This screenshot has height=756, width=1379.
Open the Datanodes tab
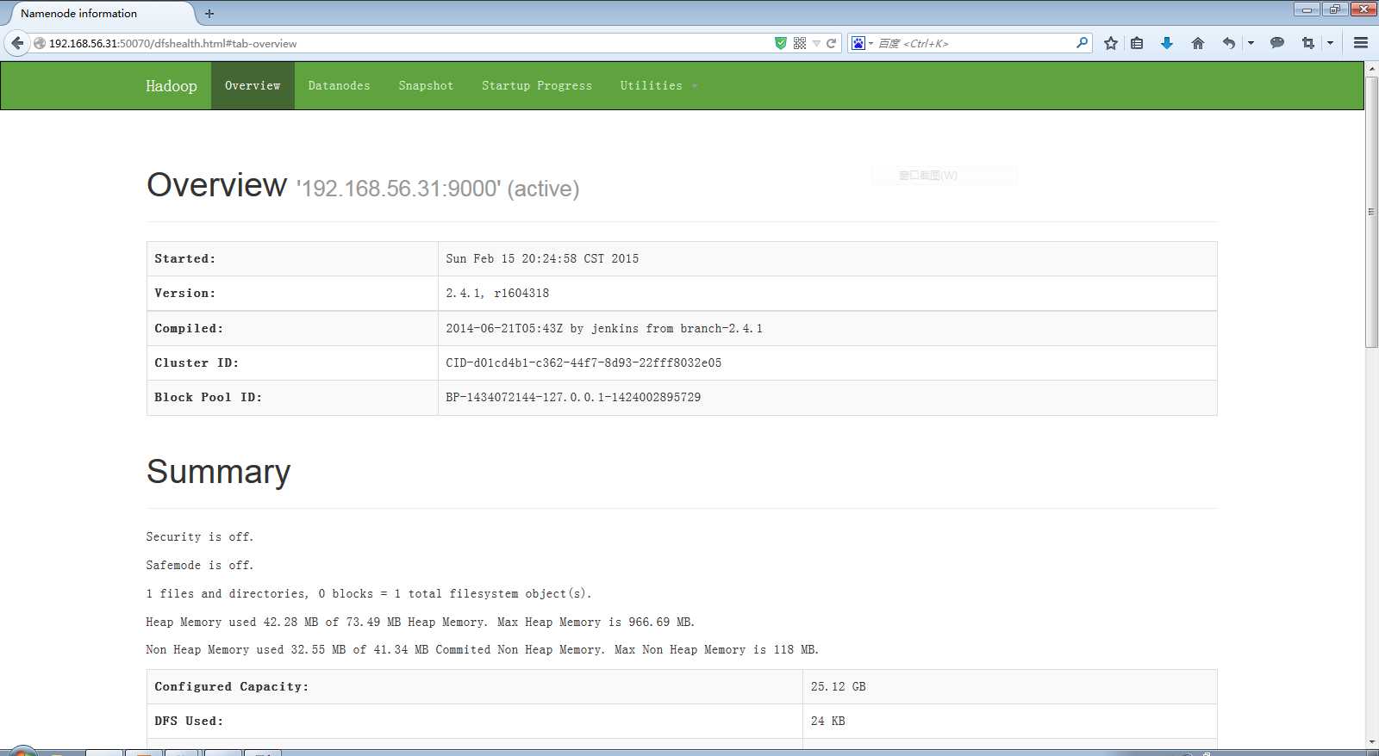tap(339, 86)
